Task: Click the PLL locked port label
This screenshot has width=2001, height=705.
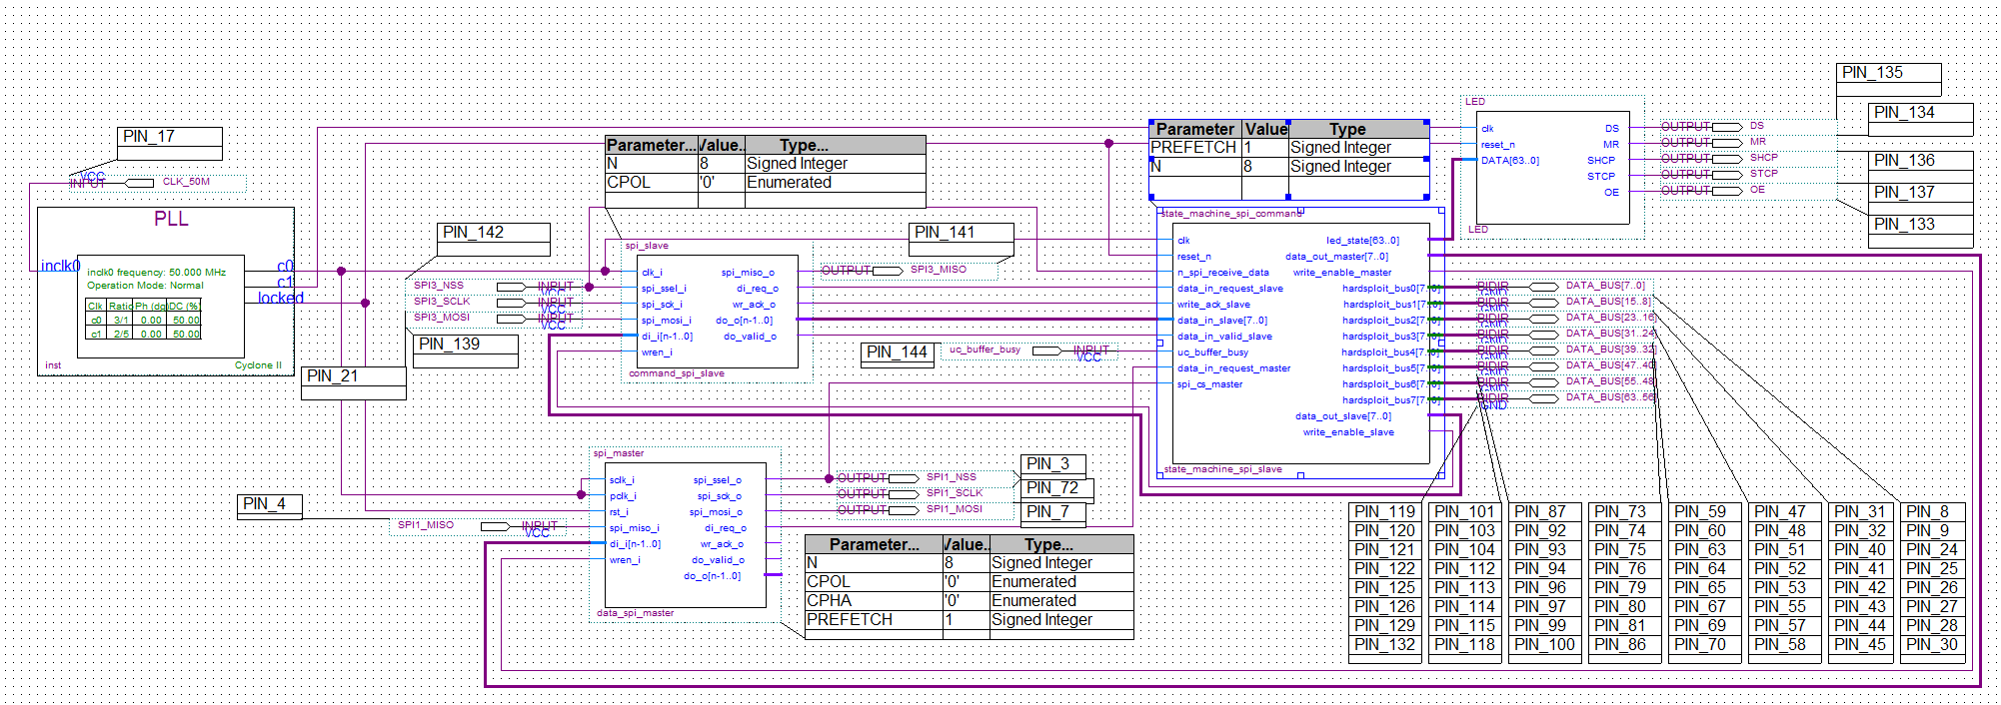Action: (281, 298)
